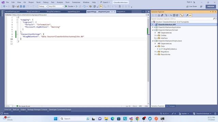Screen dimensions: 218x122
Task: Click Collapse All icon in Solution Explorer
Action: (174, 15)
